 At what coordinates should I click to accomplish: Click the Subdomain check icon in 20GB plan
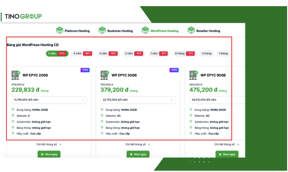pyautogui.click(x=13, y=121)
